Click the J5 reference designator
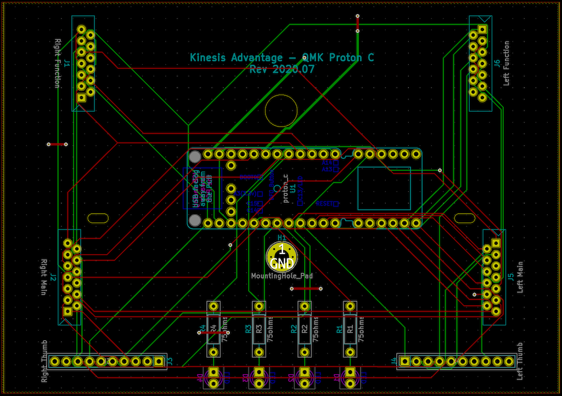The width and height of the screenshot is (562, 396). click(511, 276)
